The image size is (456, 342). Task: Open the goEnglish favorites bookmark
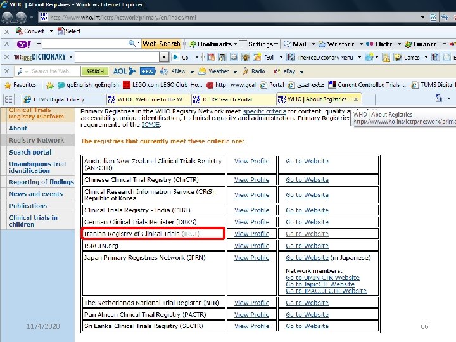[x=89, y=85]
